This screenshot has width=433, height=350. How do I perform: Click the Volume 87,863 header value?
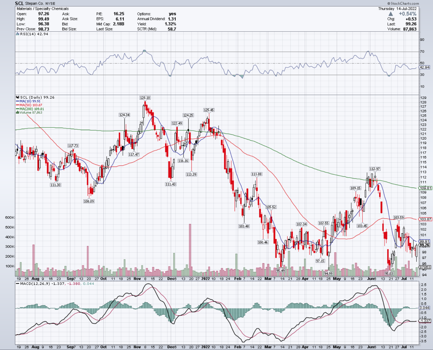[410, 29]
